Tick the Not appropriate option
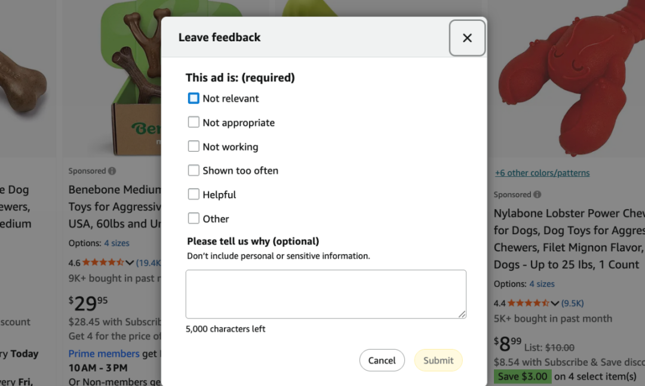645x386 pixels. click(193, 122)
